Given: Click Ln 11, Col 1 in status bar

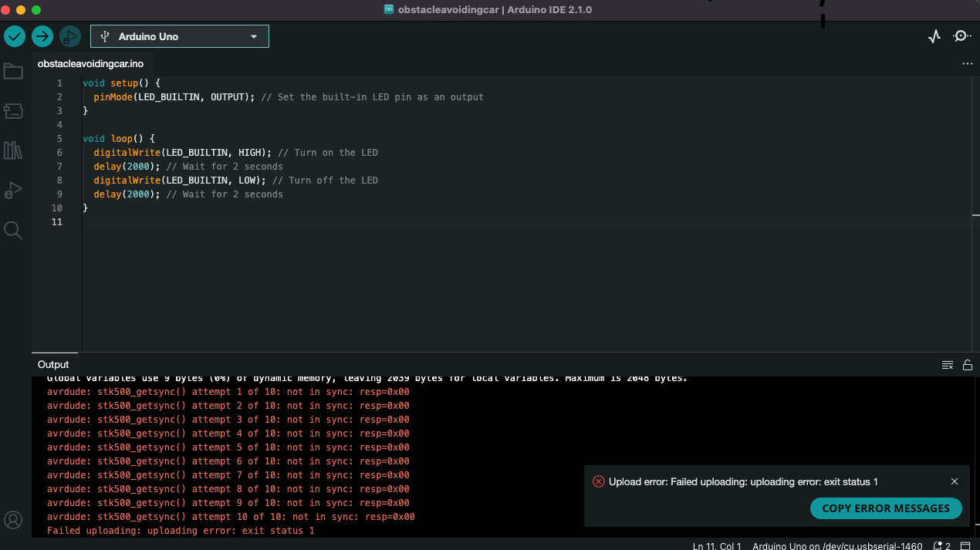Looking at the screenshot, I should 716,545.
